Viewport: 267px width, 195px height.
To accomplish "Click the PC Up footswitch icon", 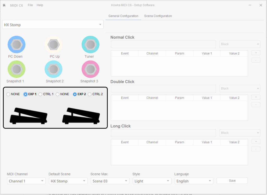I will point(53,45).
